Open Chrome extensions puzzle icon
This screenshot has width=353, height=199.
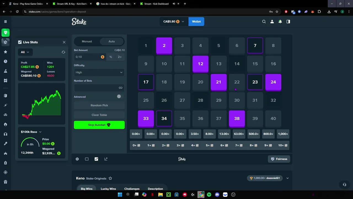point(319,12)
